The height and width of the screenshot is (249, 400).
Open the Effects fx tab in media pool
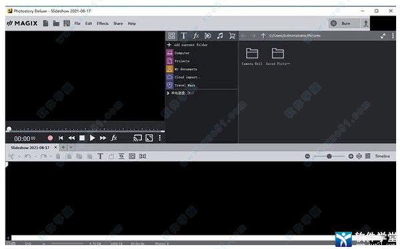[195, 36]
